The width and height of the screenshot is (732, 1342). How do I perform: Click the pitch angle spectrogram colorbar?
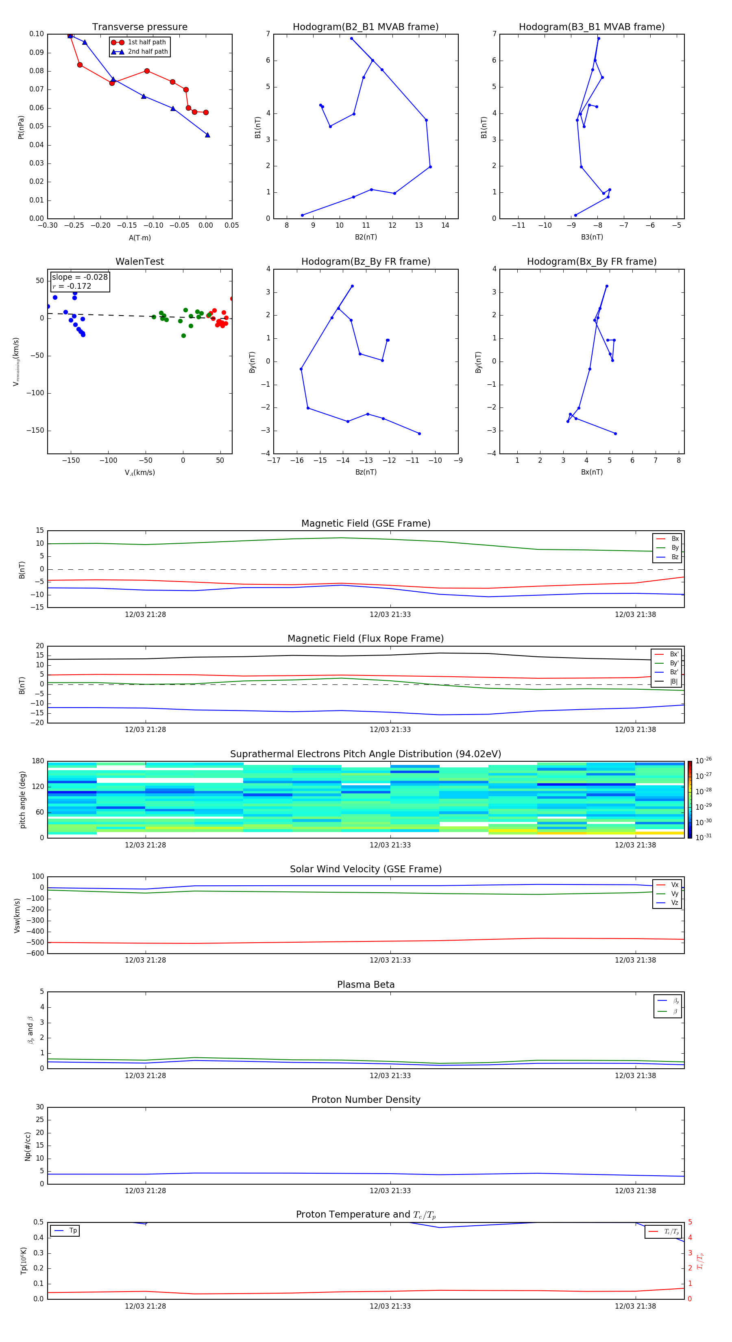pyautogui.click(x=689, y=799)
